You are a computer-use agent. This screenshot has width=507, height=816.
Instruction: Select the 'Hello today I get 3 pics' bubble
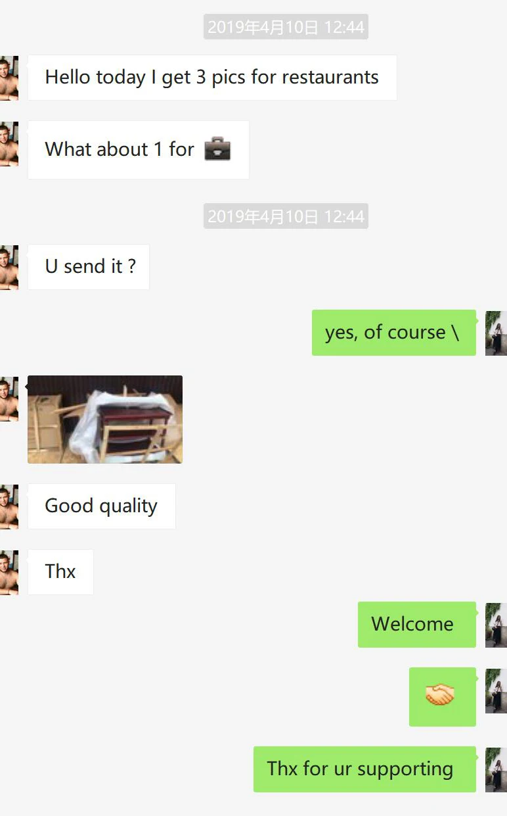click(x=212, y=78)
